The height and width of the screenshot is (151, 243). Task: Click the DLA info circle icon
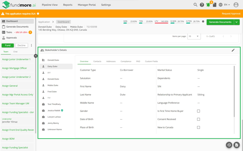pos(38,14)
